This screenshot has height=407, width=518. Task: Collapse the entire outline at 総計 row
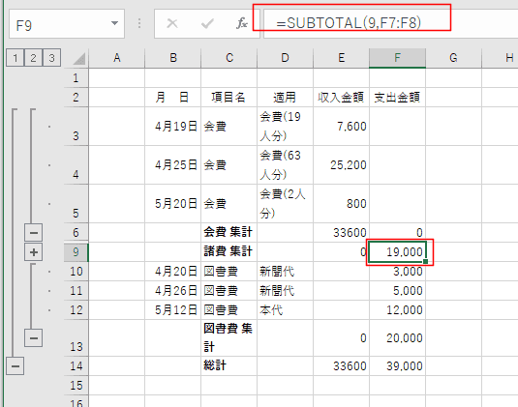pyautogui.click(x=15, y=366)
